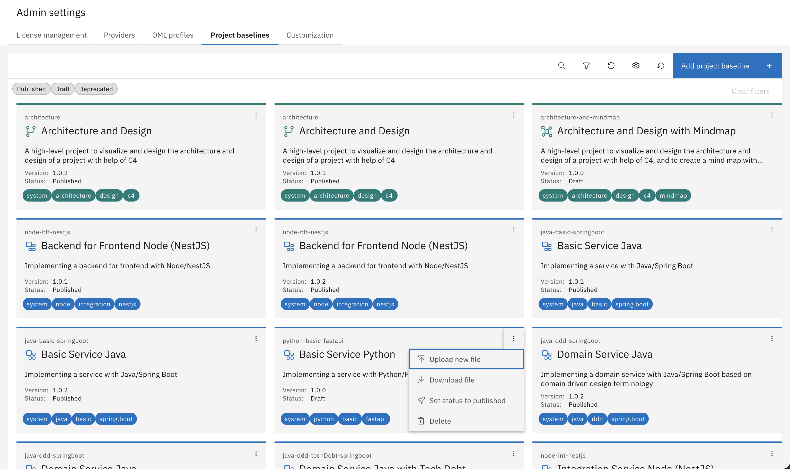Click icon beside Backend for Frontend Node version 1.0.1

coord(31,246)
